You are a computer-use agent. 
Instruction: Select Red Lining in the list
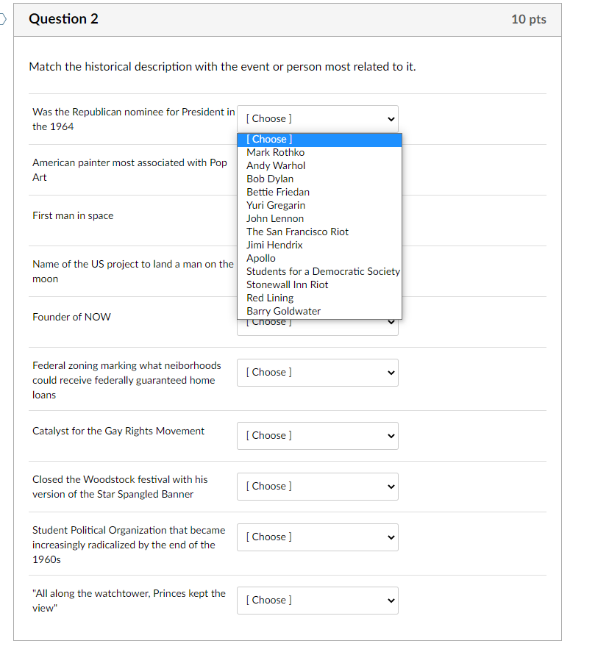319,298
